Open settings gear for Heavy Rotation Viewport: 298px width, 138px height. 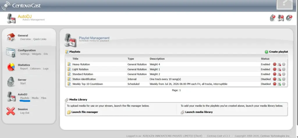(x=284, y=65)
